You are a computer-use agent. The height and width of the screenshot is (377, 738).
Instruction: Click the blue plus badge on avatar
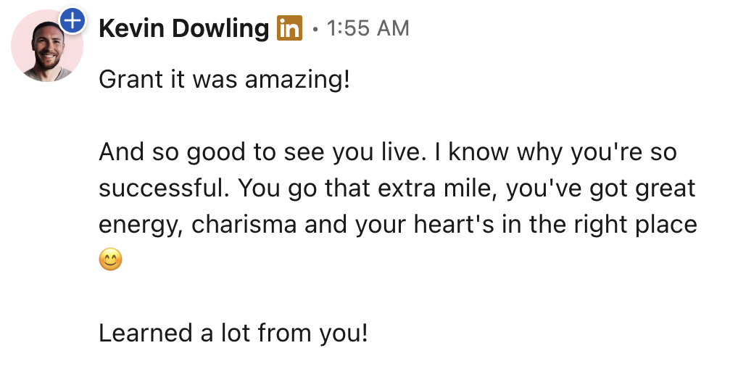click(x=71, y=22)
